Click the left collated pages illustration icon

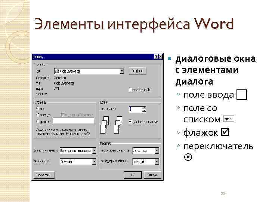pos(105,125)
